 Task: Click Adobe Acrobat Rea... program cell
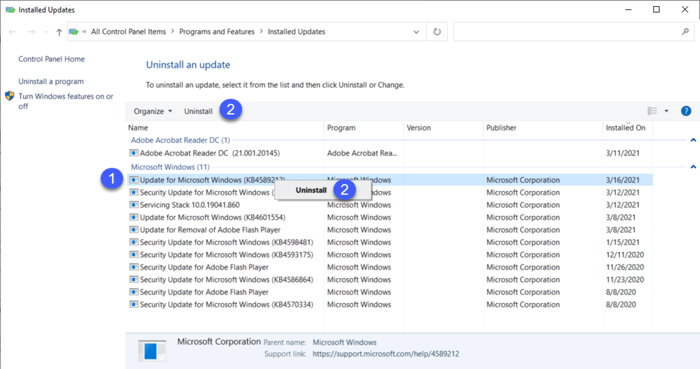tap(362, 153)
